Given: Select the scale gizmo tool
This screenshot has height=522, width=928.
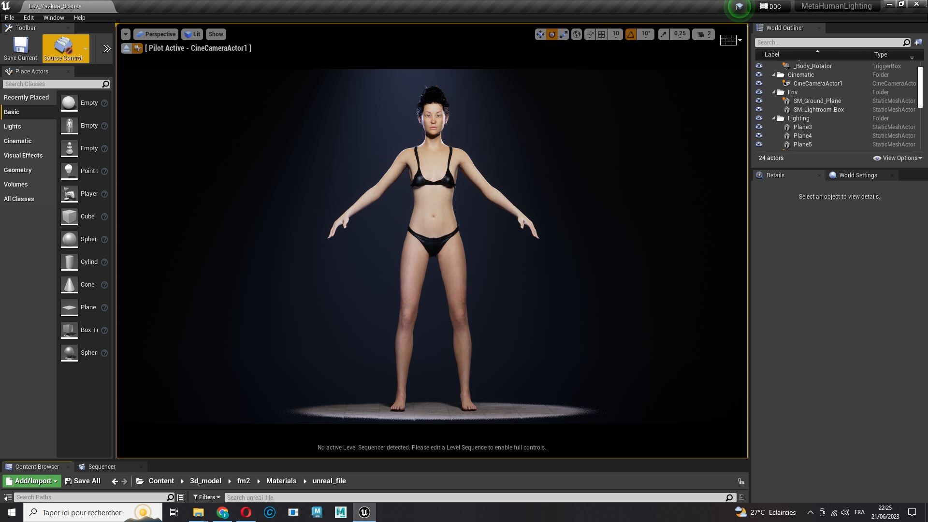Looking at the screenshot, I should [564, 34].
